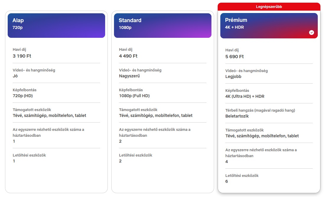
Task: Click Támogatott eszközök label in Standard card
Action: [138, 110]
